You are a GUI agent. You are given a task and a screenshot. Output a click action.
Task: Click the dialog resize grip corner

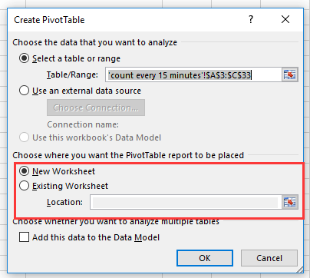tap(300, 270)
